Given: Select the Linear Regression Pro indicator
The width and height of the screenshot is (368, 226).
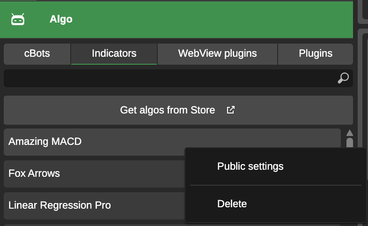Looking at the screenshot, I should (94, 206).
